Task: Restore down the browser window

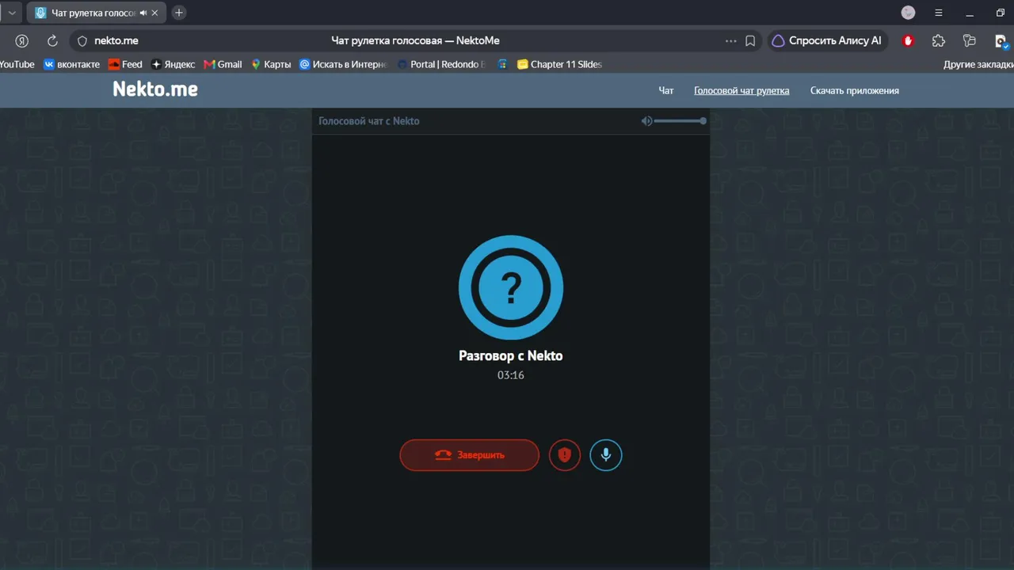Action: [1001, 13]
